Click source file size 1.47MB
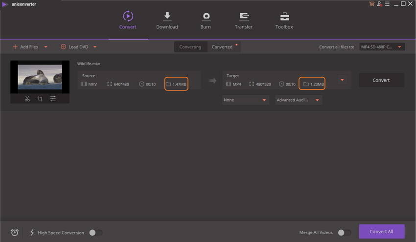 pyautogui.click(x=176, y=84)
